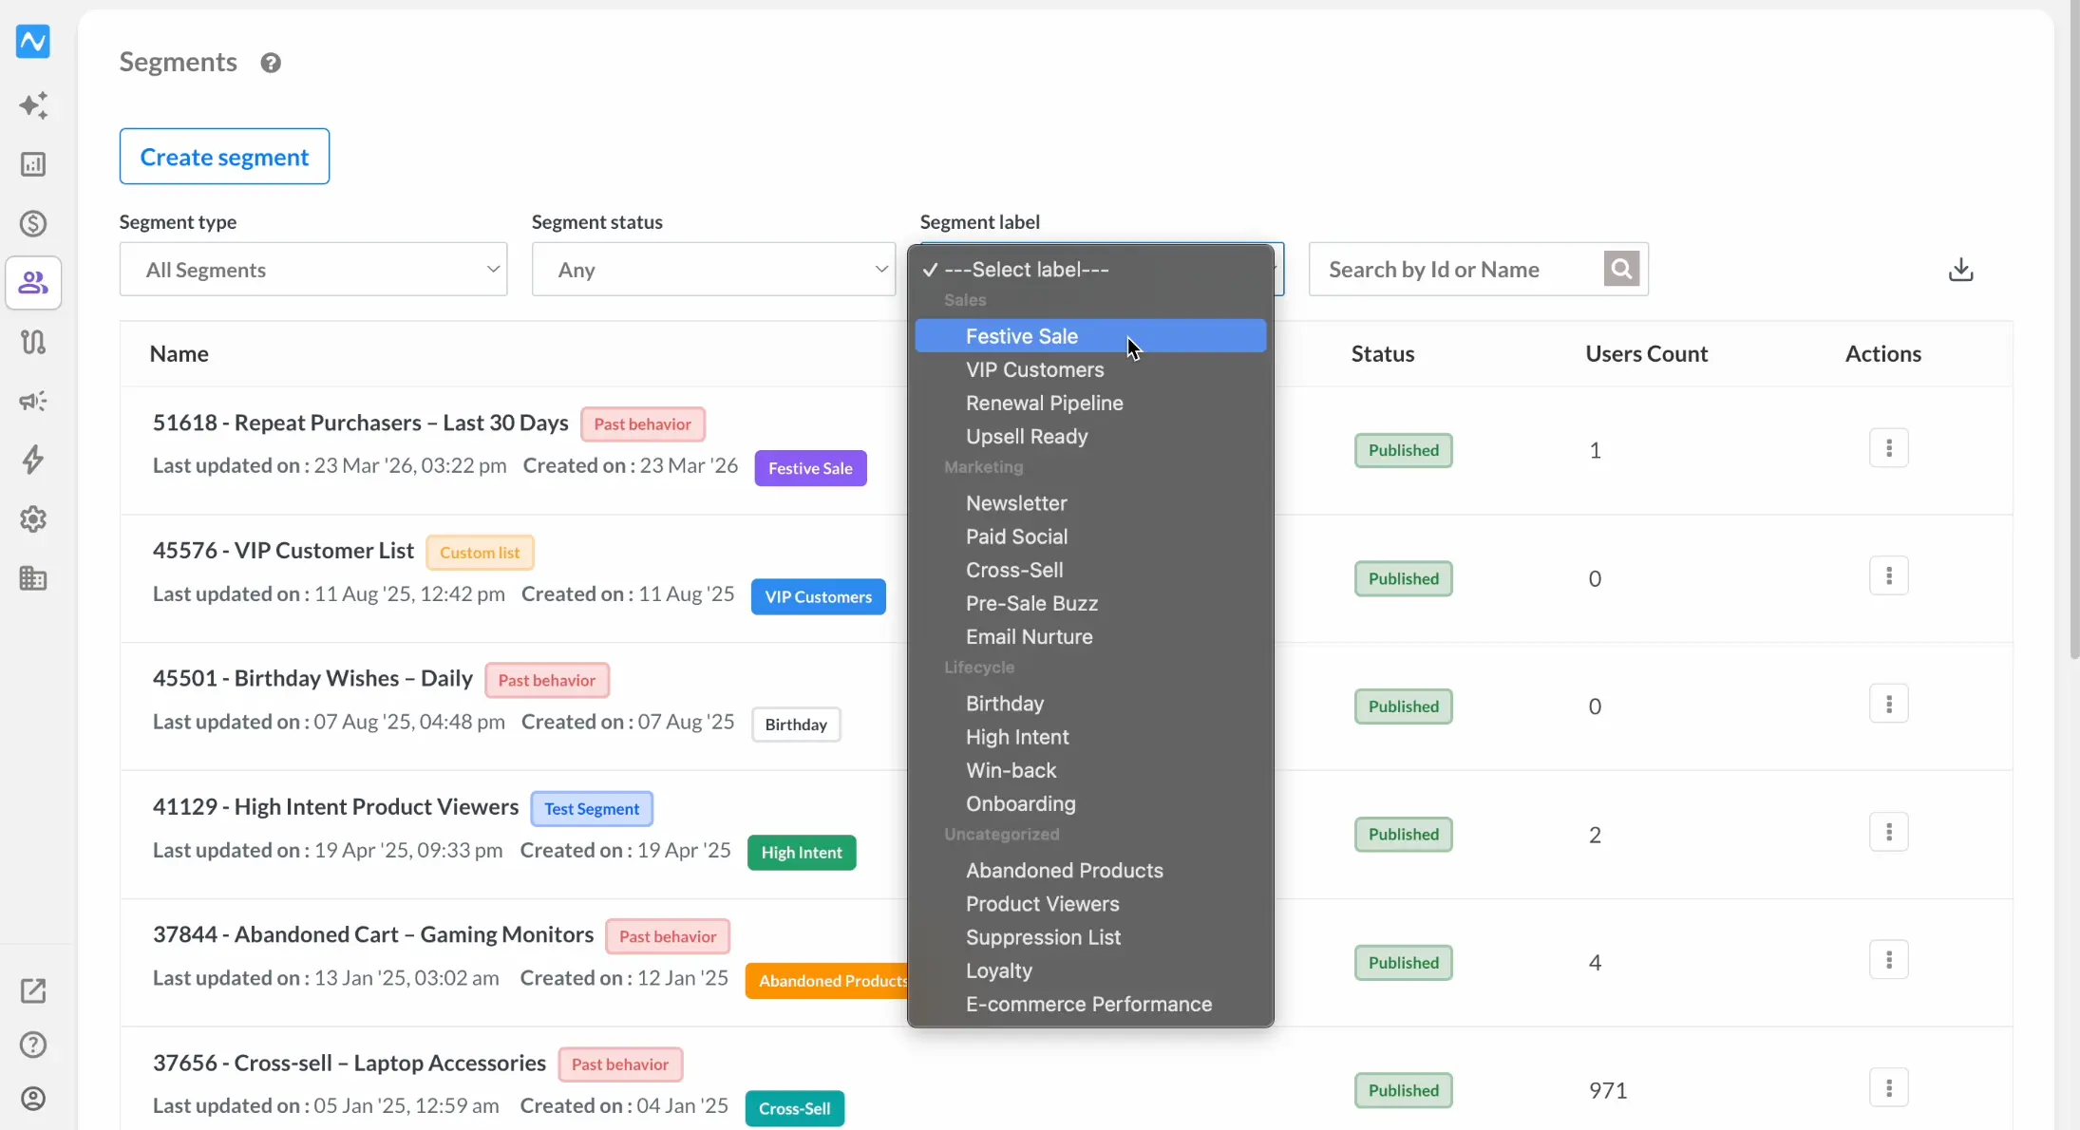Open the Segment status Any dropdown
The width and height of the screenshot is (2080, 1130).
(713, 270)
